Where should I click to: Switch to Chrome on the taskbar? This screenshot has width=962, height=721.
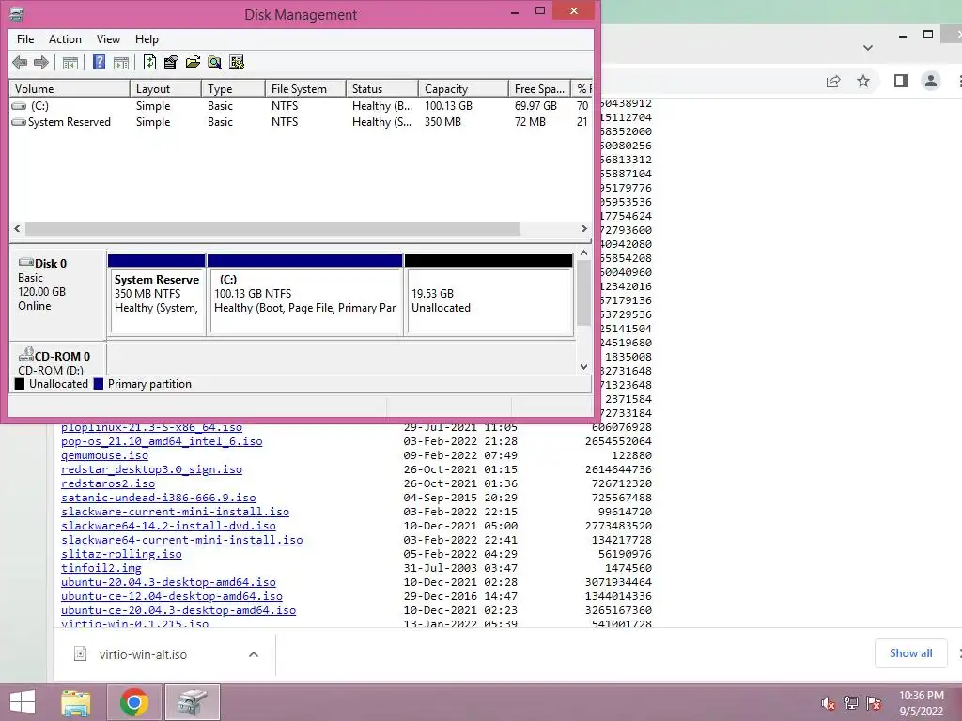click(134, 702)
